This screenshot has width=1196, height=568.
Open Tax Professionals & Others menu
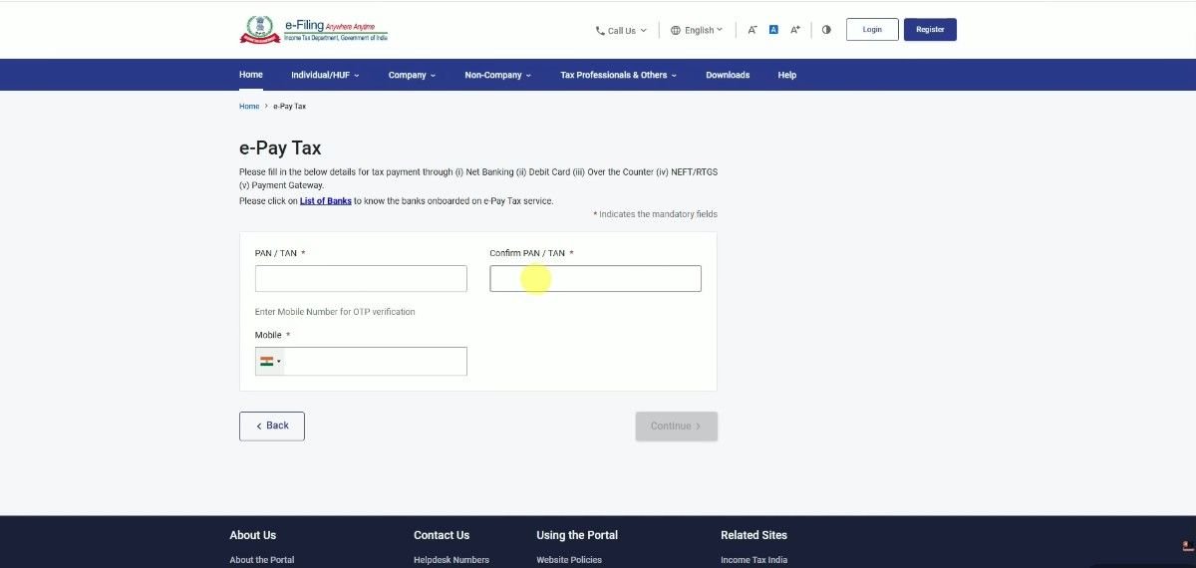point(618,75)
